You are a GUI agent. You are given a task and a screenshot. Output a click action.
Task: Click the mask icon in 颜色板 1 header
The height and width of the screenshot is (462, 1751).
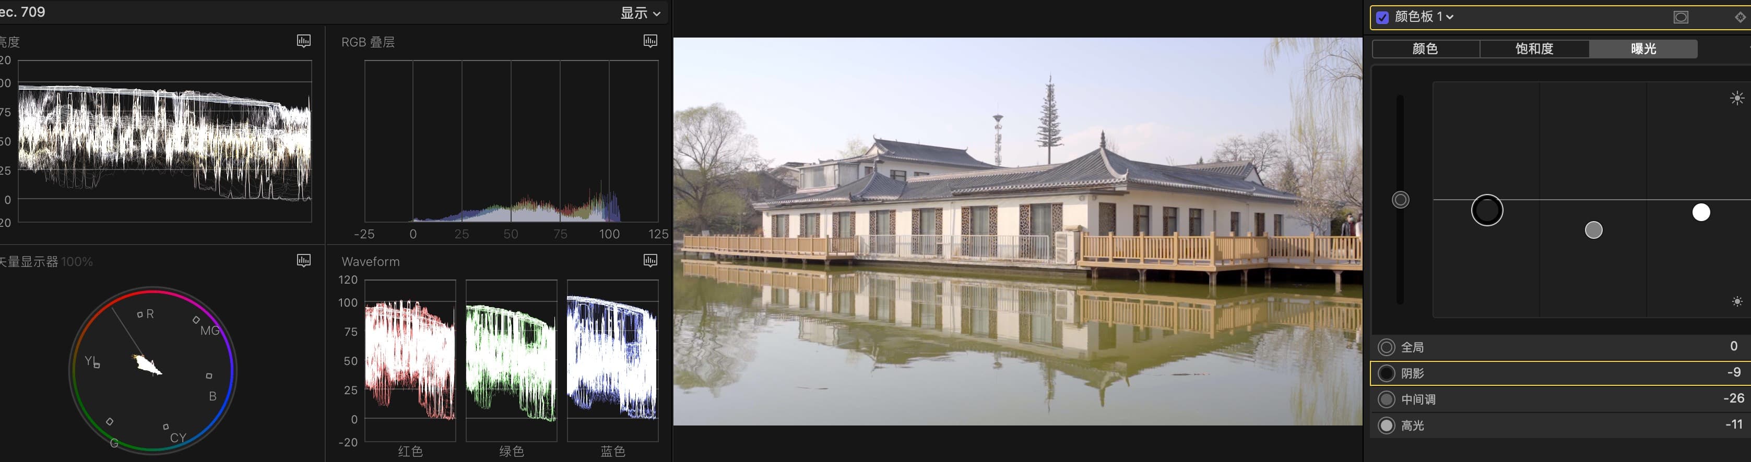click(1681, 17)
